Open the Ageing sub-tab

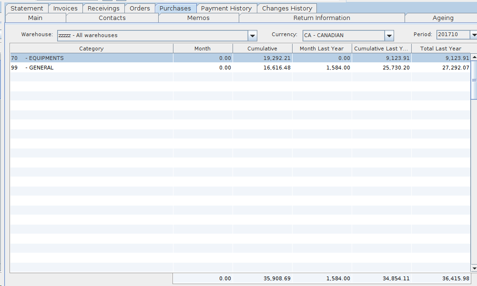[443, 18]
